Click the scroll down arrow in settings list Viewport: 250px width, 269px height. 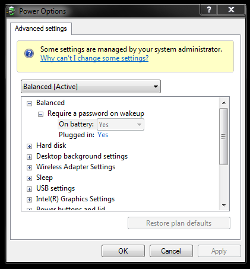pyautogui.click(x=224, y=205)
